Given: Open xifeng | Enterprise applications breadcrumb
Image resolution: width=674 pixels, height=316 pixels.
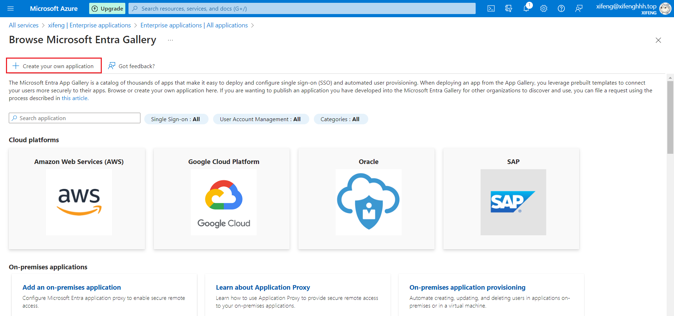Looking at the screenshot, I should [89, 25].
